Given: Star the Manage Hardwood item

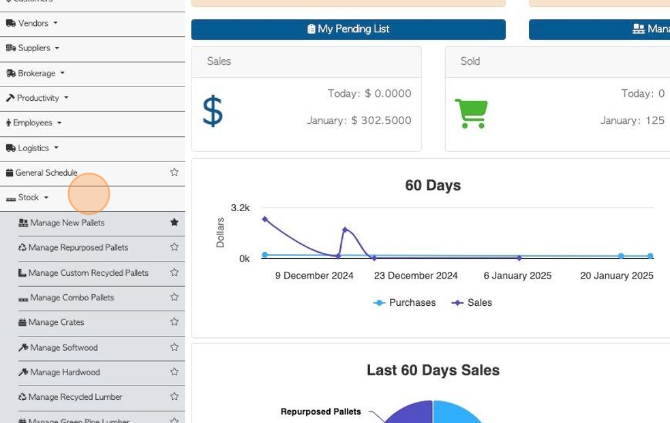Looking at the screenshot, I should (174, 371).
